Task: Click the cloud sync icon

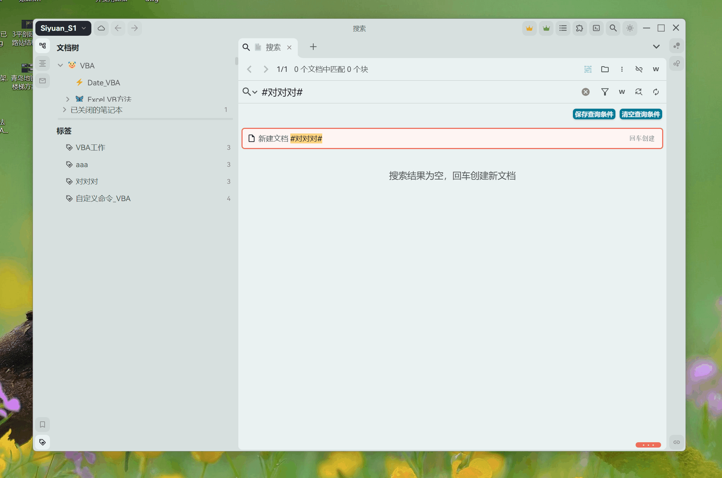Action: click(101, 28)
